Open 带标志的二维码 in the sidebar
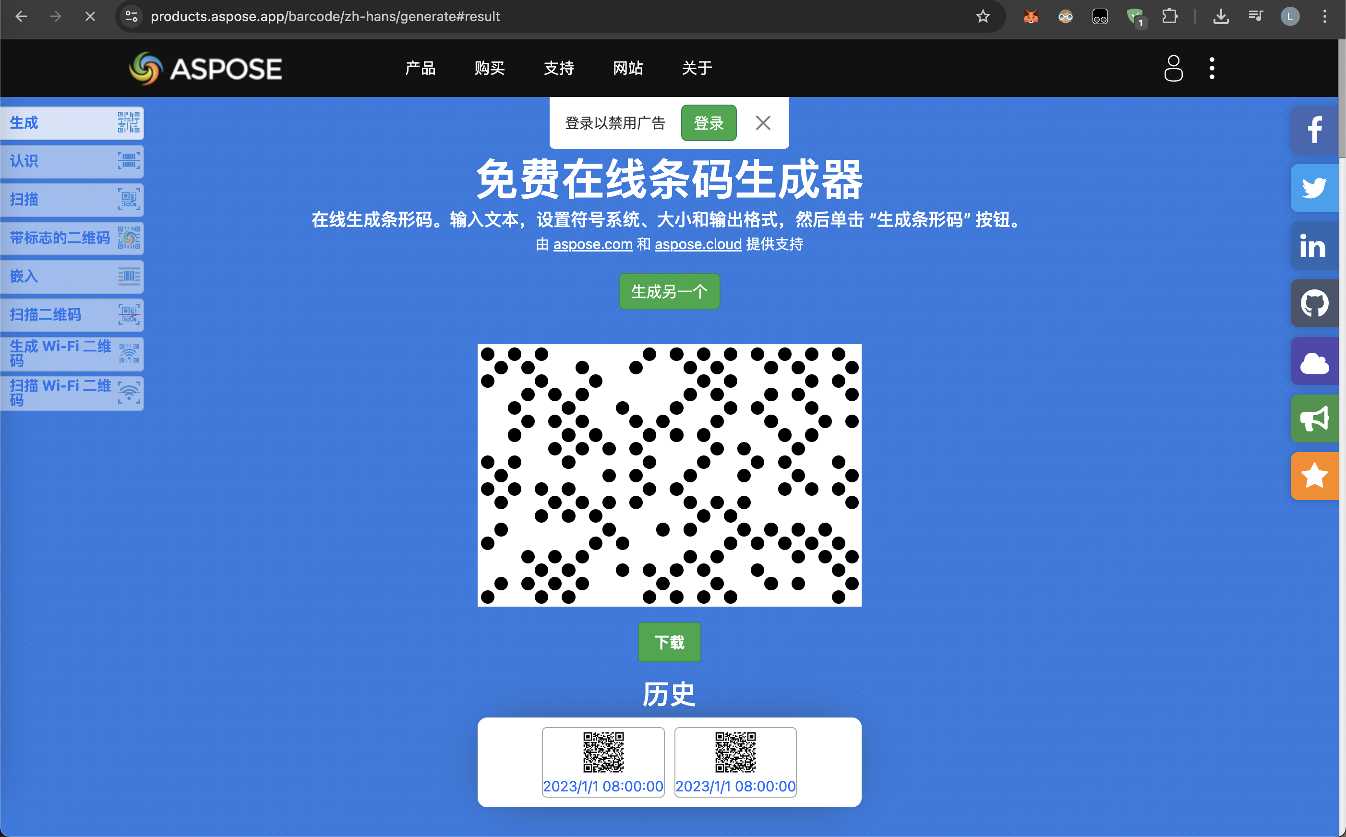Image resolution: width=1346 pixels, height=837 pixels. [72, 238]
